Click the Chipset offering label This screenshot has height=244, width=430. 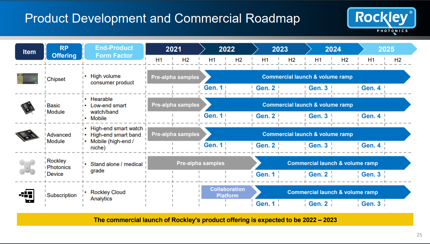56,79
